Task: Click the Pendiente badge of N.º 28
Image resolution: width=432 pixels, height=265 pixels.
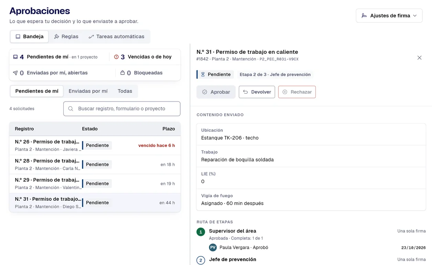Action: (97, 164)
